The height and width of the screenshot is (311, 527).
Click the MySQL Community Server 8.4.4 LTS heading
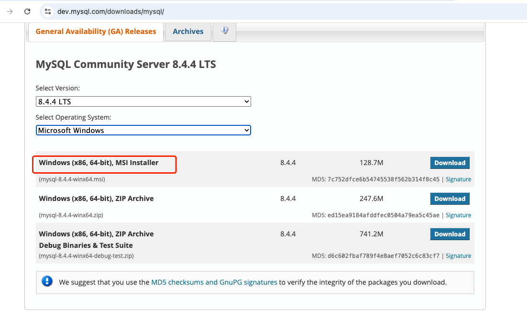click(126, 64)
